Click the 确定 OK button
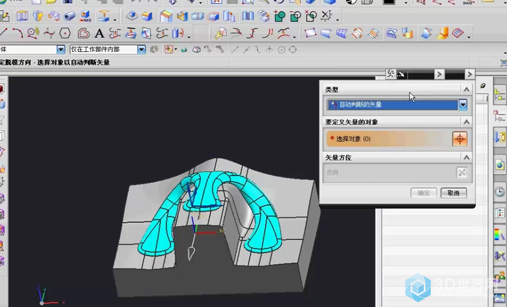 [424, 193]
